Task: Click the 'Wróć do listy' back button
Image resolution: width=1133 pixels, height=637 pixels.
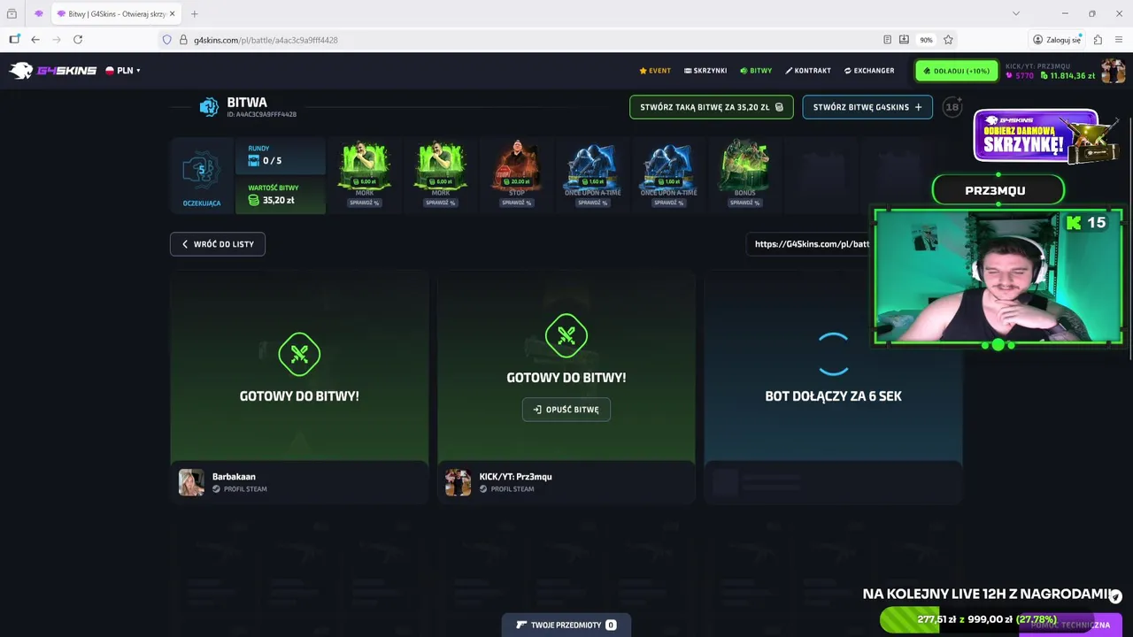Action: 218,244
